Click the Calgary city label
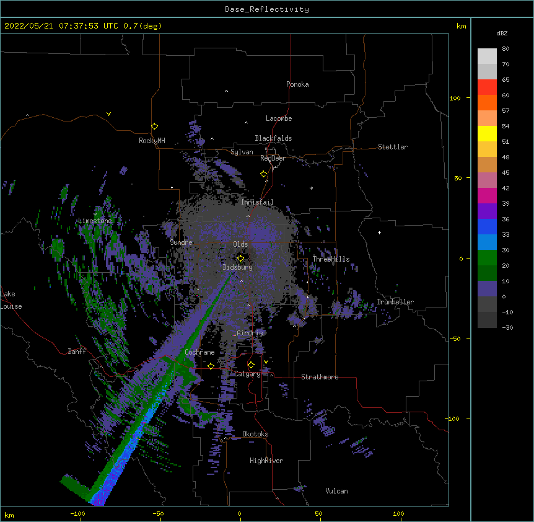Viewport: 534px width, 522px height. point(248,374)
